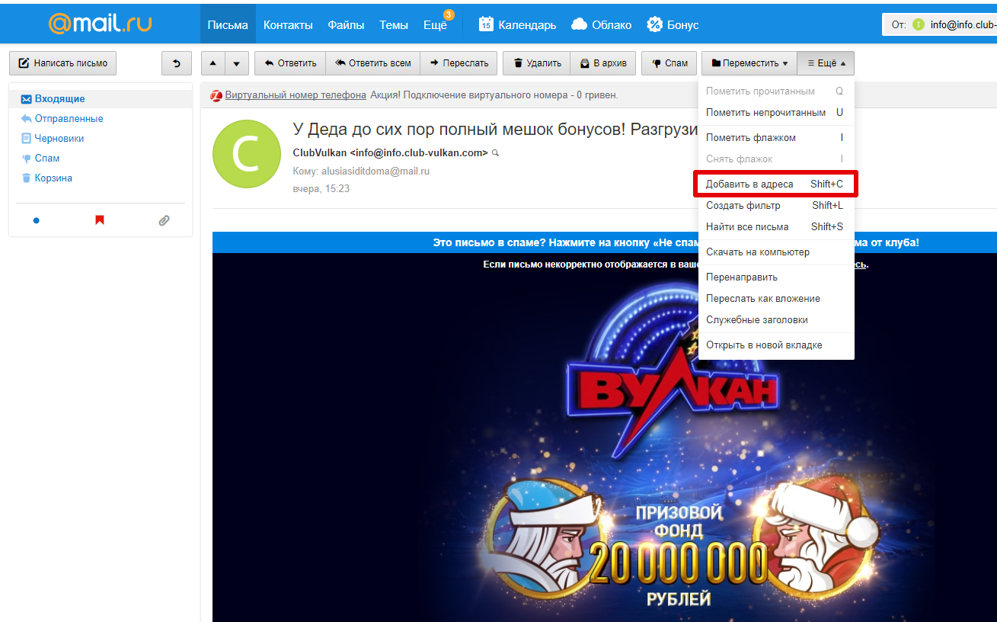
Task: Open the Бонус section
Action: click(x=673, y=24)
